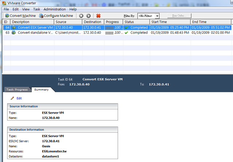233x162 pixels.
Task: Click the datastore value datastore1
Action: click(50, 156)
